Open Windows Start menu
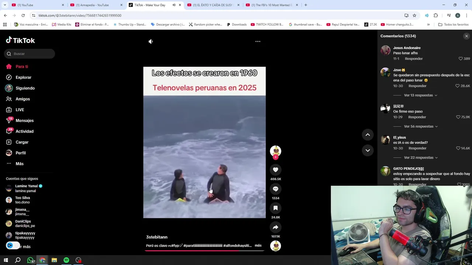 tap(6, 260)
